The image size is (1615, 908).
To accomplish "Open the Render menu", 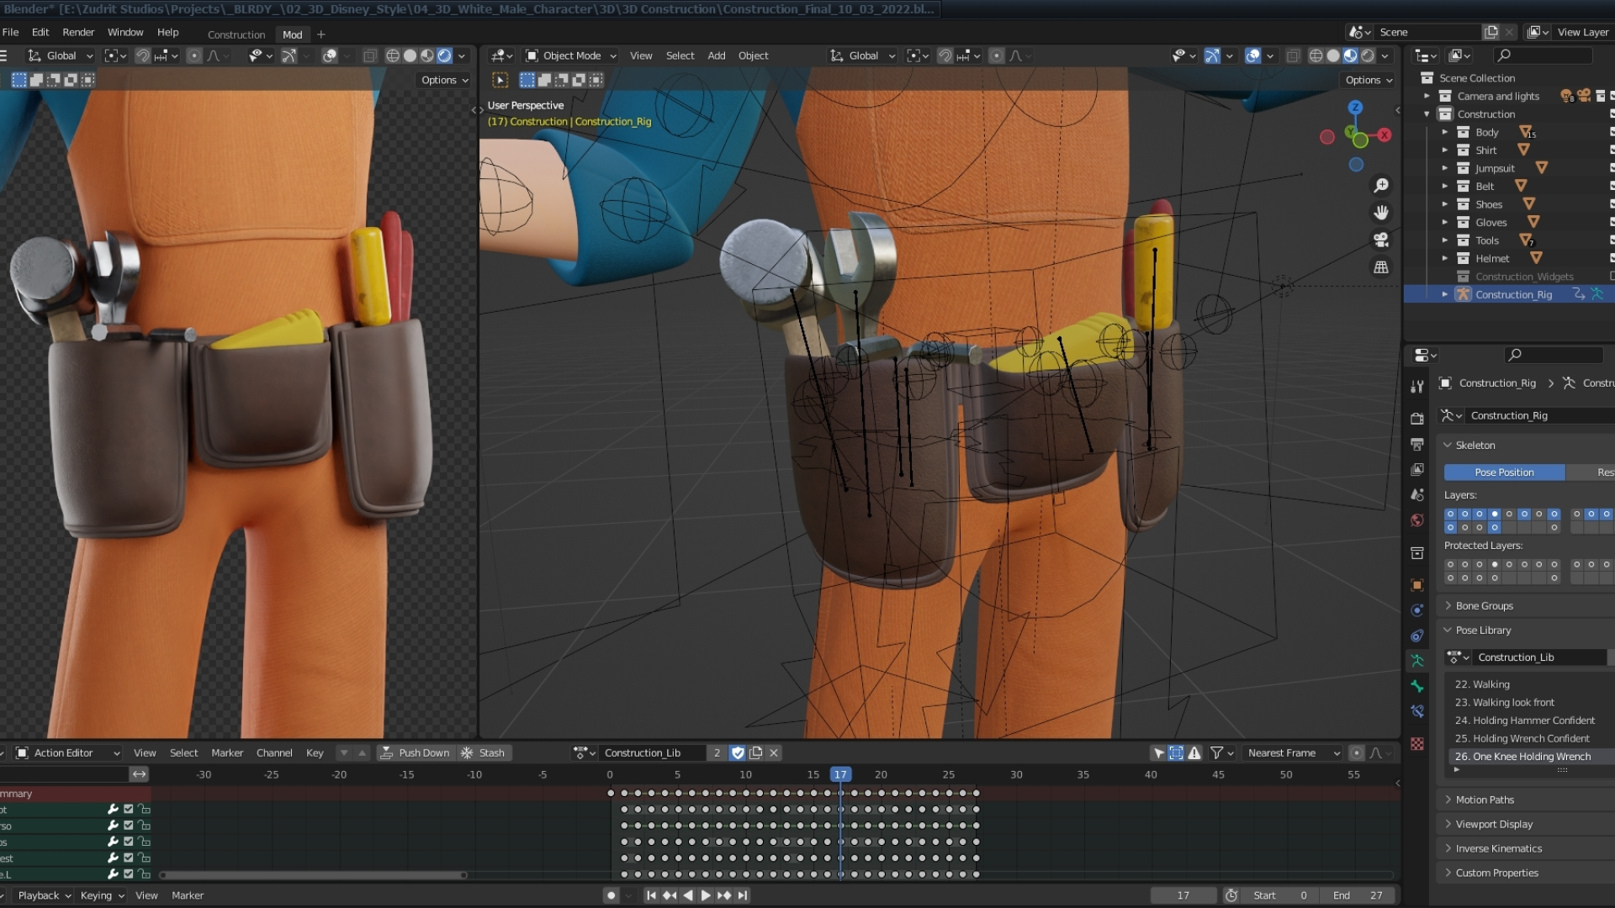I will 78,32.
